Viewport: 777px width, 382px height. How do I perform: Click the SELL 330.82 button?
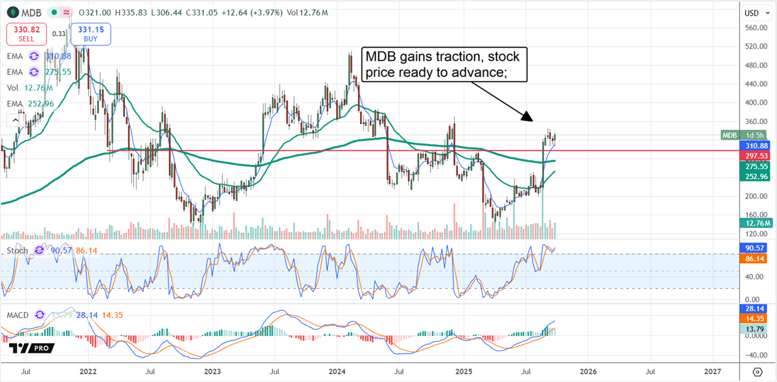27,34
